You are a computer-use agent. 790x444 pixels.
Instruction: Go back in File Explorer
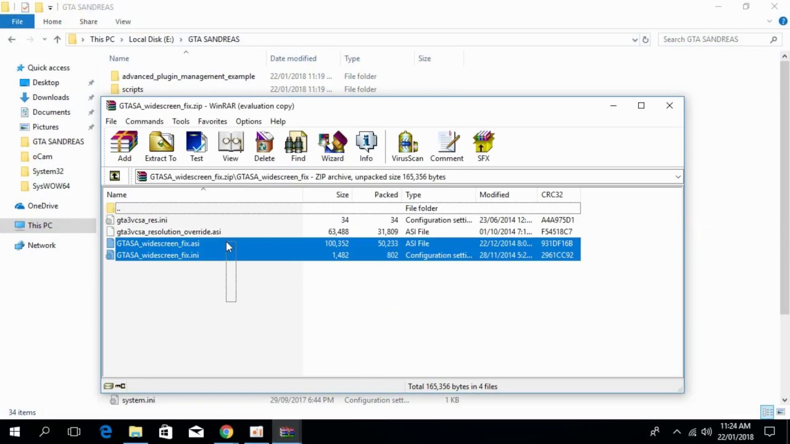[12, 39]
